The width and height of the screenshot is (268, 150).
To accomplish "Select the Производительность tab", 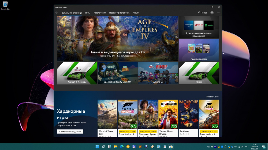I will point(119,13).
